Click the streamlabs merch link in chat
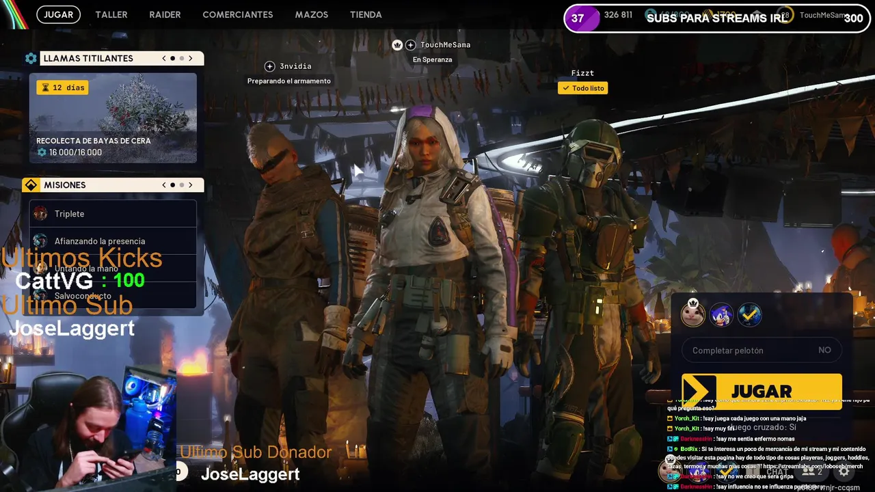The width and height of the screenshot is (875, 492). pyautogui.click(x=812, y=465)
